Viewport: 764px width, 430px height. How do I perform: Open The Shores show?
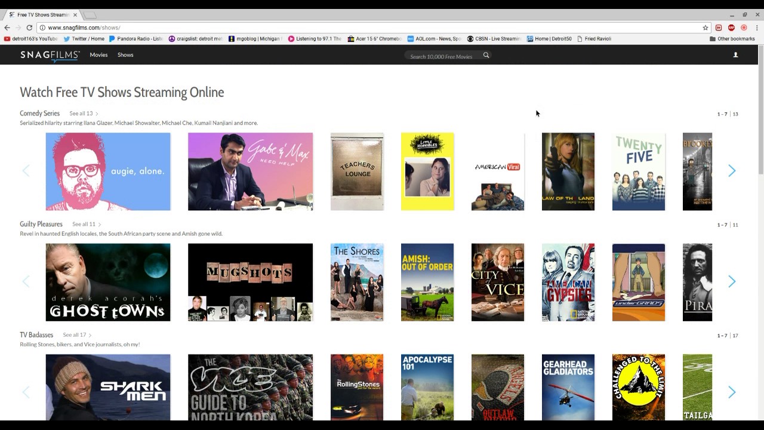[357, 282]
